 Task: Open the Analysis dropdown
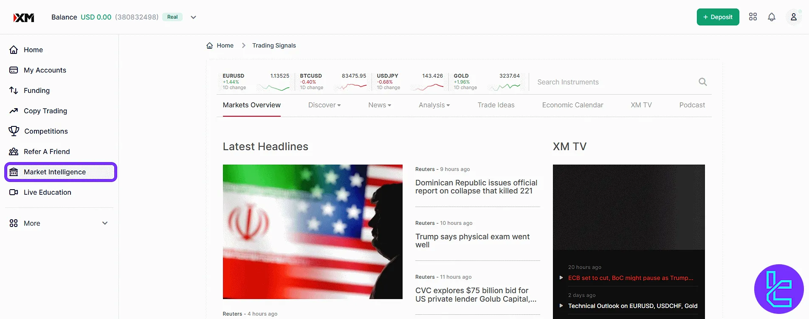[x=434, y=105]
